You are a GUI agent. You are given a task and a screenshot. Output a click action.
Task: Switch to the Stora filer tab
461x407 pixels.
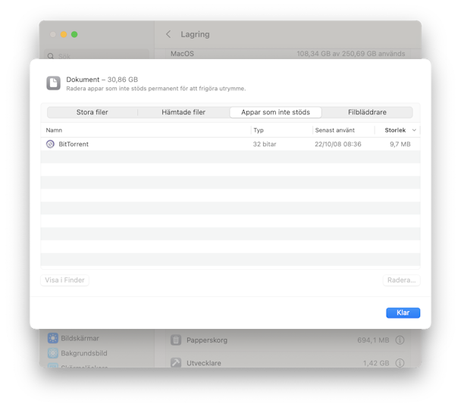click(93, 112)
